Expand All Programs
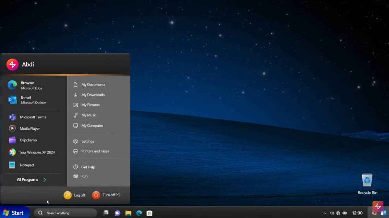389x218 pixels. click(27, 179)
